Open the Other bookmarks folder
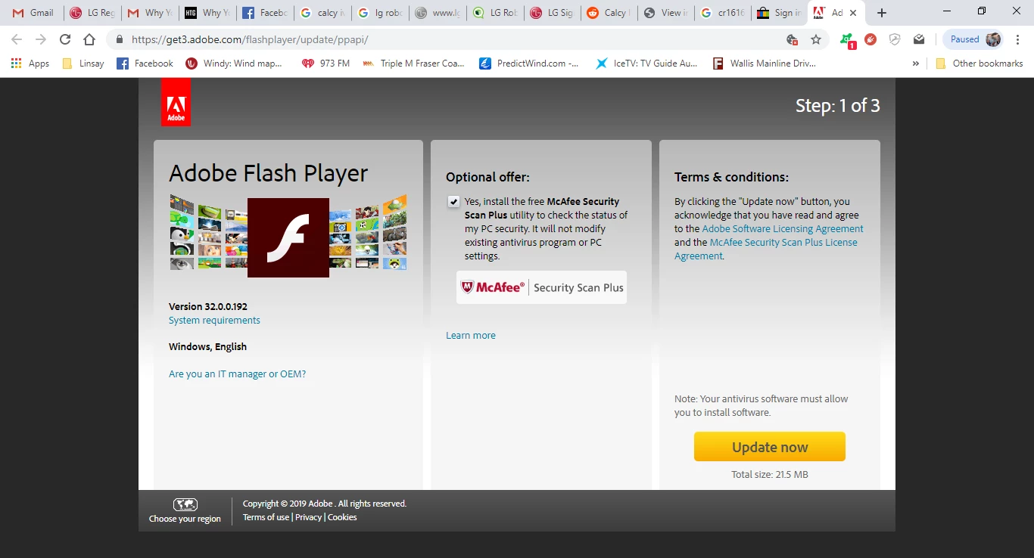This screenshot has height=558, width=1034. click(x=979, y=64)
